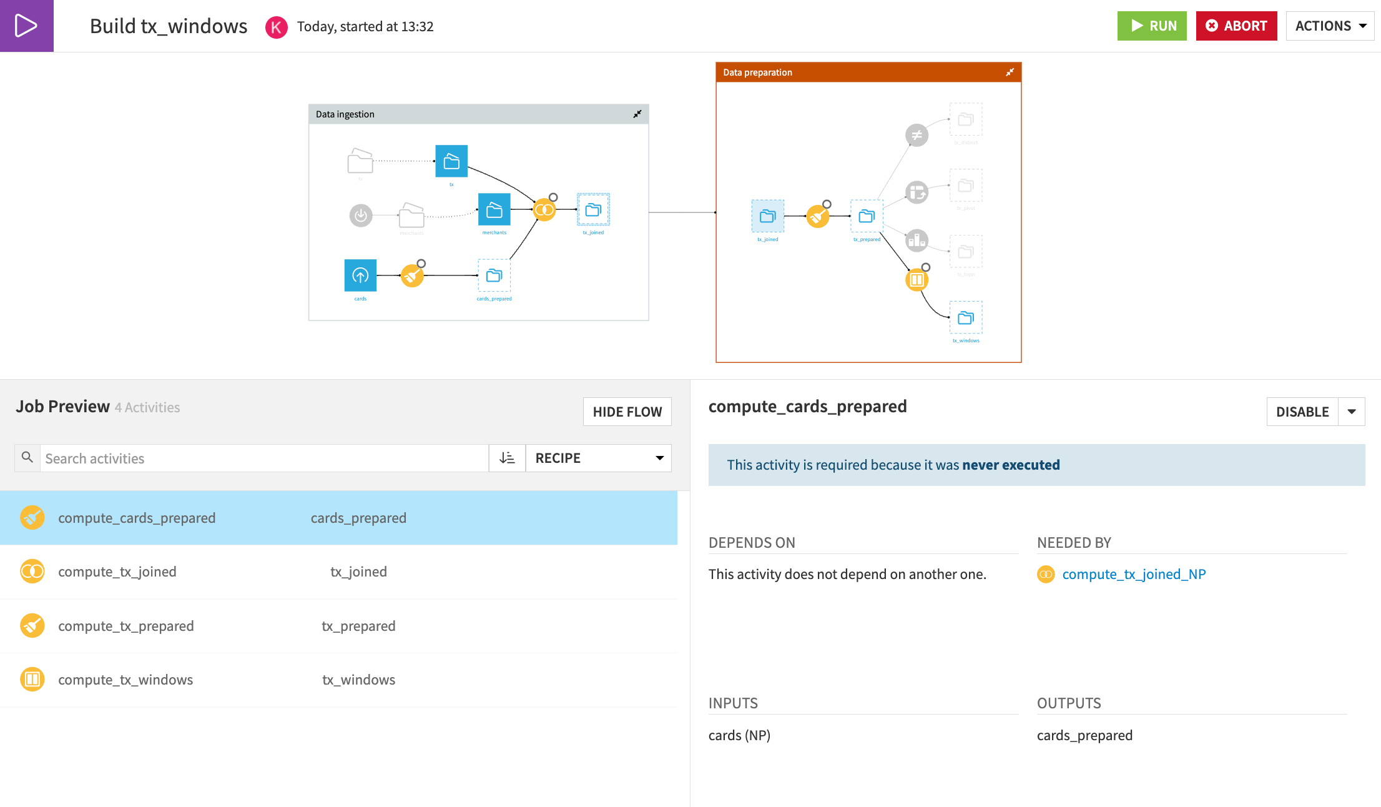1381x807 pixels.
Task: Select the Window recipe icon in Data preparation
Action: [x=917, y=280]
